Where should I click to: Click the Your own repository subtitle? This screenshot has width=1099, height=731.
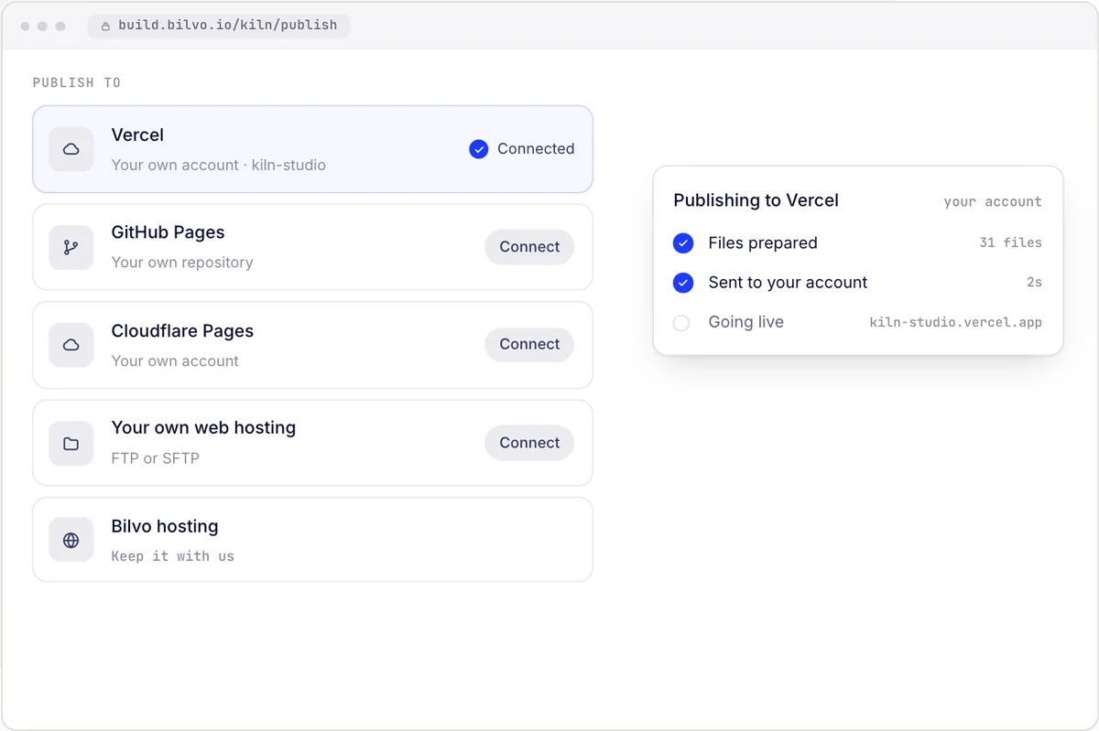tap(181, 263)
